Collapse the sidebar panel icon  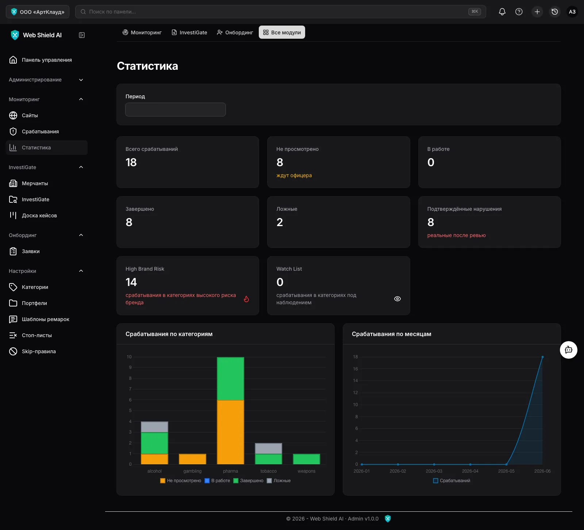click(82, 35)
